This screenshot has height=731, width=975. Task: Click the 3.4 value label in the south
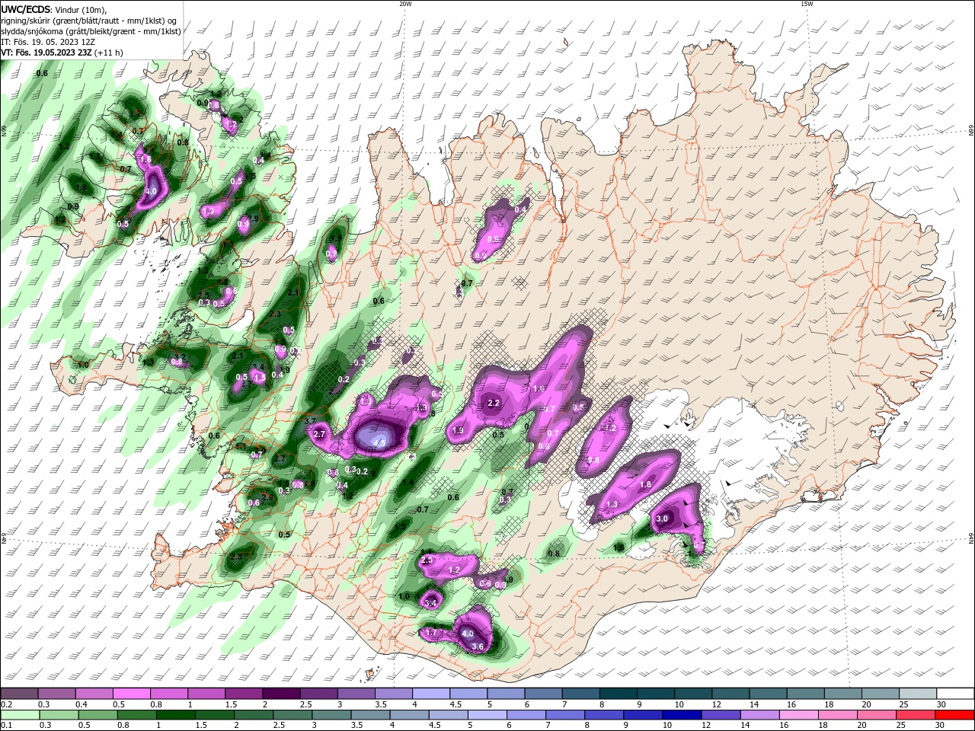click(x=430, y=603)
